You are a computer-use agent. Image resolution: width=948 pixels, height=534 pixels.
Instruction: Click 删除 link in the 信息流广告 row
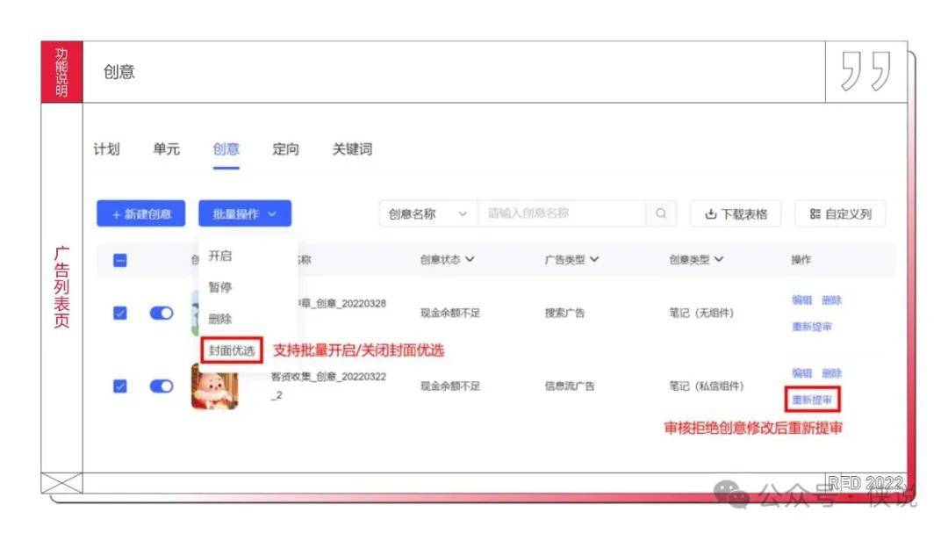tap(832, 373)
